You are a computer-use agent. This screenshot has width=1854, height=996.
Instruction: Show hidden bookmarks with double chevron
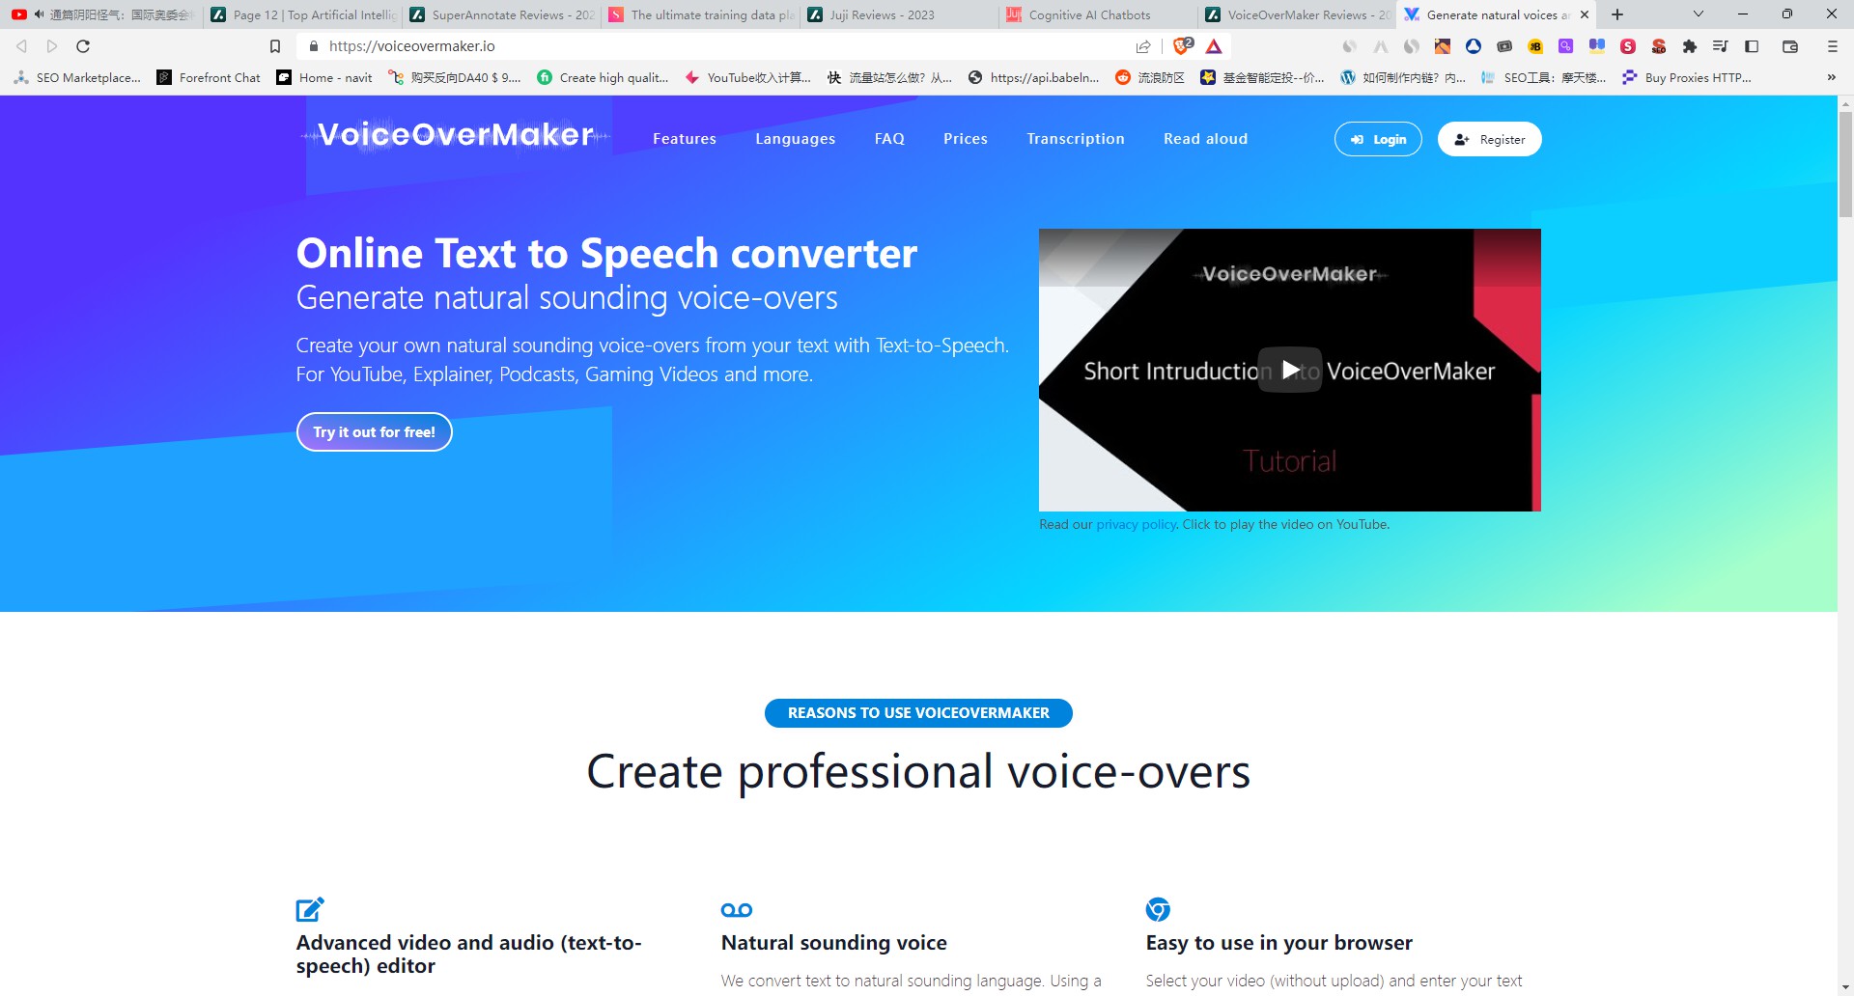(x=1831, y=77)
